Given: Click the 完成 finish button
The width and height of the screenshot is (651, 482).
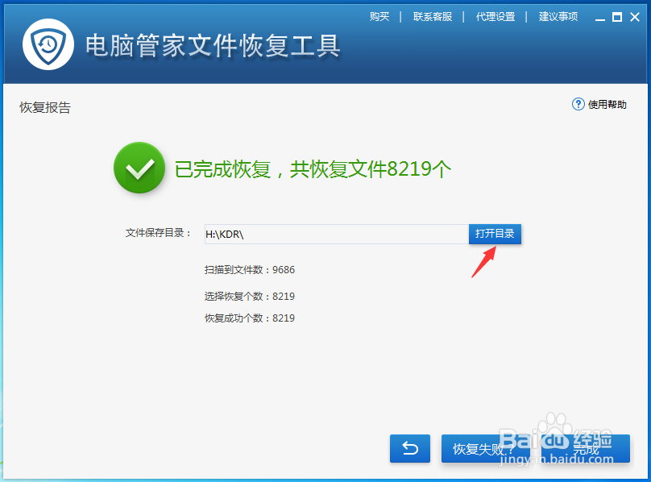Looking at the screenshot, I should click(586, 448).
